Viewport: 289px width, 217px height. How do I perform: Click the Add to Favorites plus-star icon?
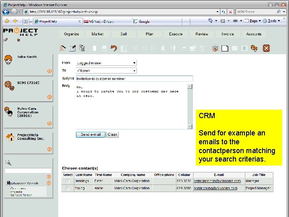point(15,21)
